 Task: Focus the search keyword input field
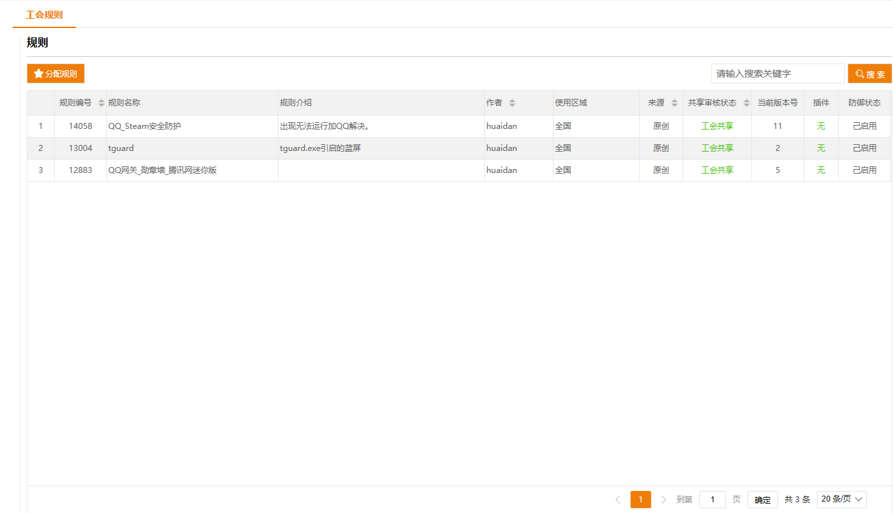point(778,73)
